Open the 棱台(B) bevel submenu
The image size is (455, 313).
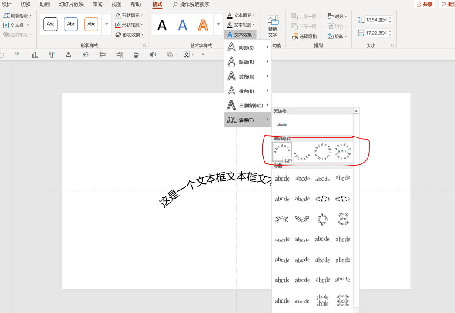(248, 91)
